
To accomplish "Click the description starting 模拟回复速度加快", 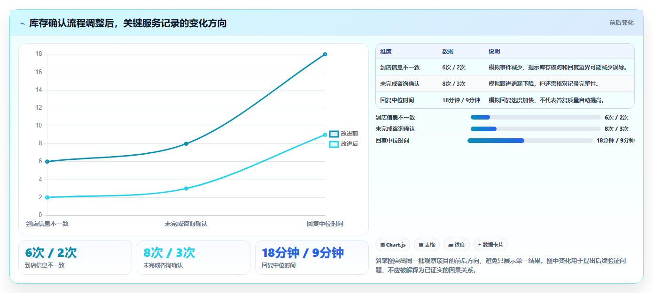I will (x=546, y=100).
